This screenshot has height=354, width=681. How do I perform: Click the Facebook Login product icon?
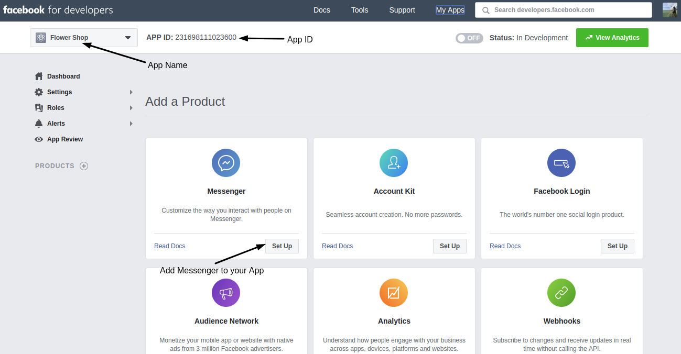tap(561, 163)
